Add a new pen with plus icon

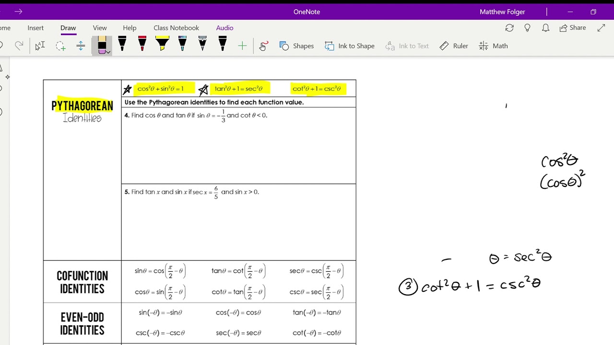pyautogui.click(x=242, y=46)
